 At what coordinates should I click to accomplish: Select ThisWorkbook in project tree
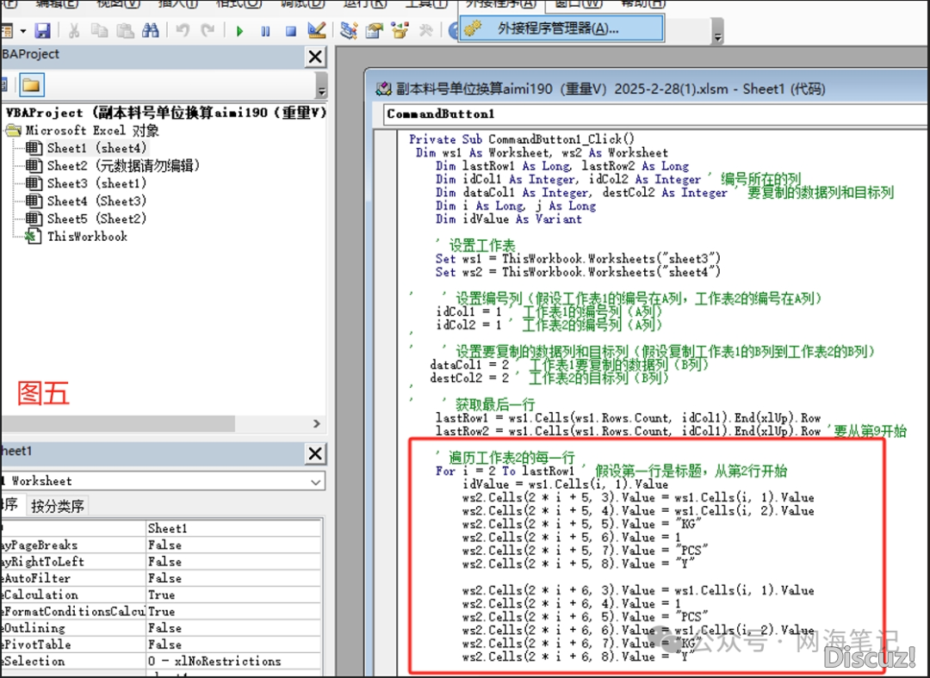coord(87,237)
